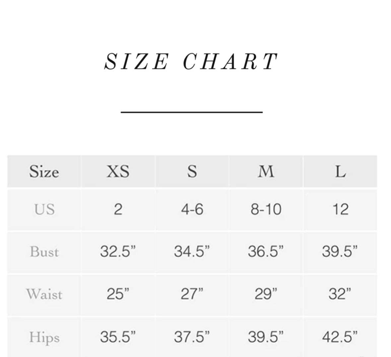This screenshot has width=391, height=357.
Task: Click the SIZE CHART title
Action: [191, 62]
